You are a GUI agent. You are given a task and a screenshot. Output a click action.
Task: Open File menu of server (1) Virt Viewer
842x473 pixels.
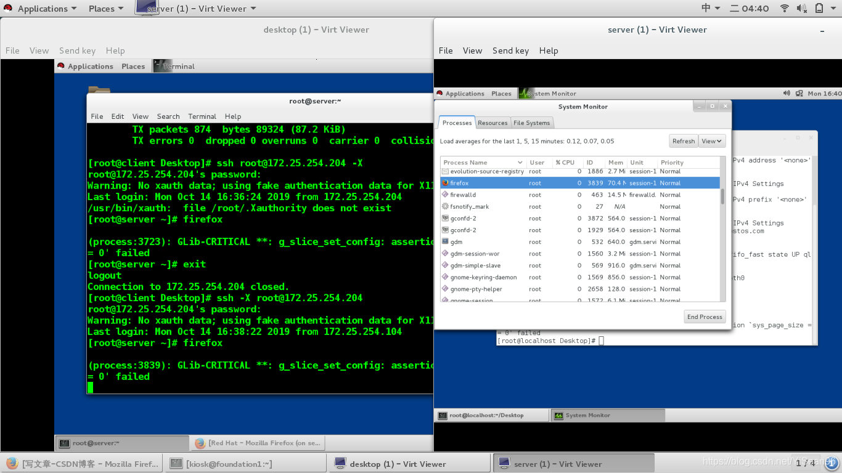(x=446, y=51)
